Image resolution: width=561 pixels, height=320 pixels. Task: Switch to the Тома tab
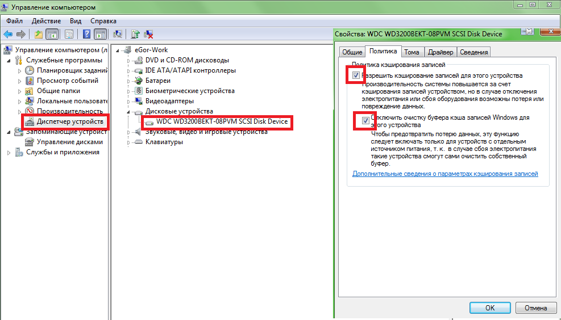(x=412, y=52)
